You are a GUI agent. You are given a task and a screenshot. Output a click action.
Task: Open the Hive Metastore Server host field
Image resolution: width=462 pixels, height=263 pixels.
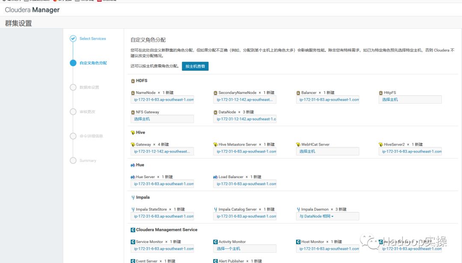(x=245, y=152)
